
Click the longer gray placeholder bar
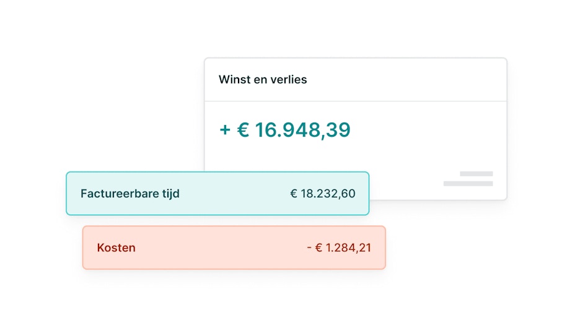point(468,183)
